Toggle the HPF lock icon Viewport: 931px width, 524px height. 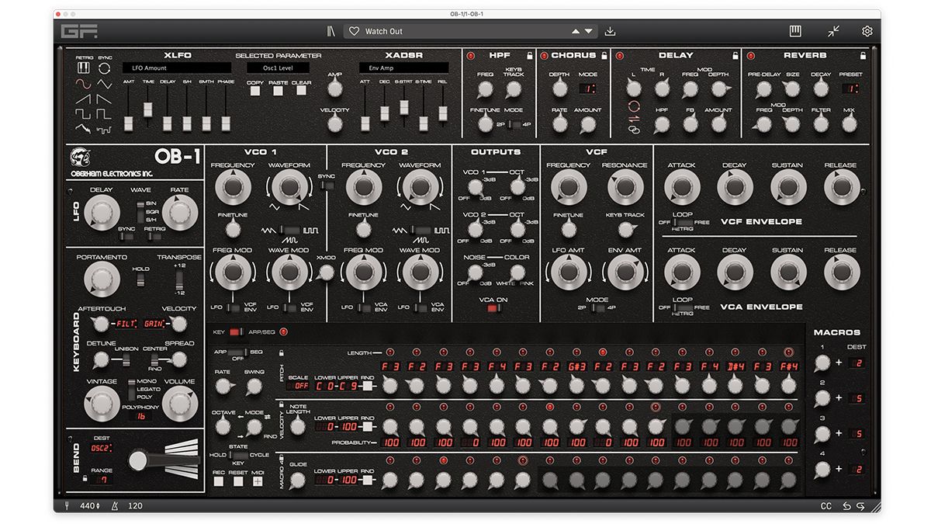coord(530,56)
